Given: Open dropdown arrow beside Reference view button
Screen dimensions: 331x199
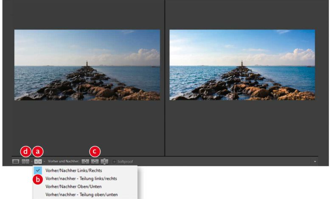Looking at the screenshot, I should (x=31, y=162).
